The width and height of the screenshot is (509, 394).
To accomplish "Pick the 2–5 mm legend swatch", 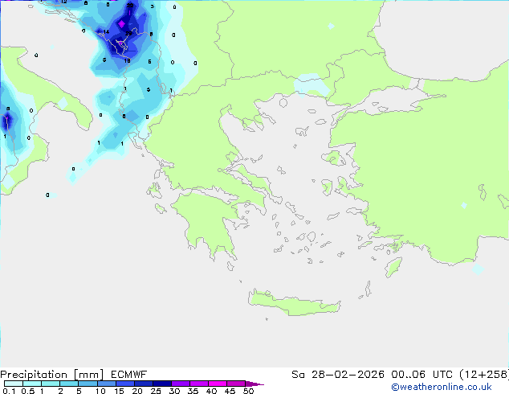I will tap(69, 384).
